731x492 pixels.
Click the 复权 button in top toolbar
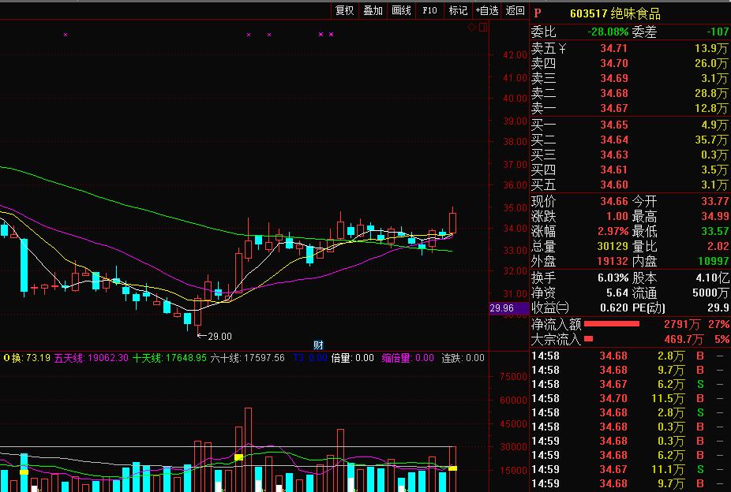tap(344, 10)
